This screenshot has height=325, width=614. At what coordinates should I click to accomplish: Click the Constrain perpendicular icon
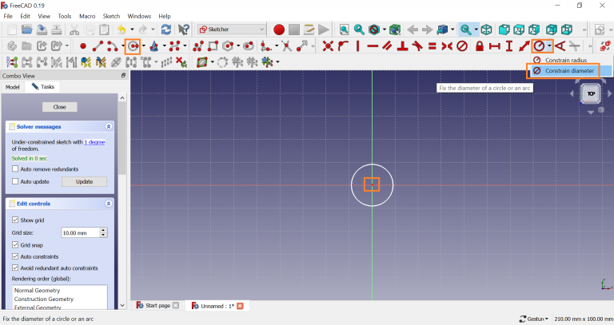tap(402, 46)
